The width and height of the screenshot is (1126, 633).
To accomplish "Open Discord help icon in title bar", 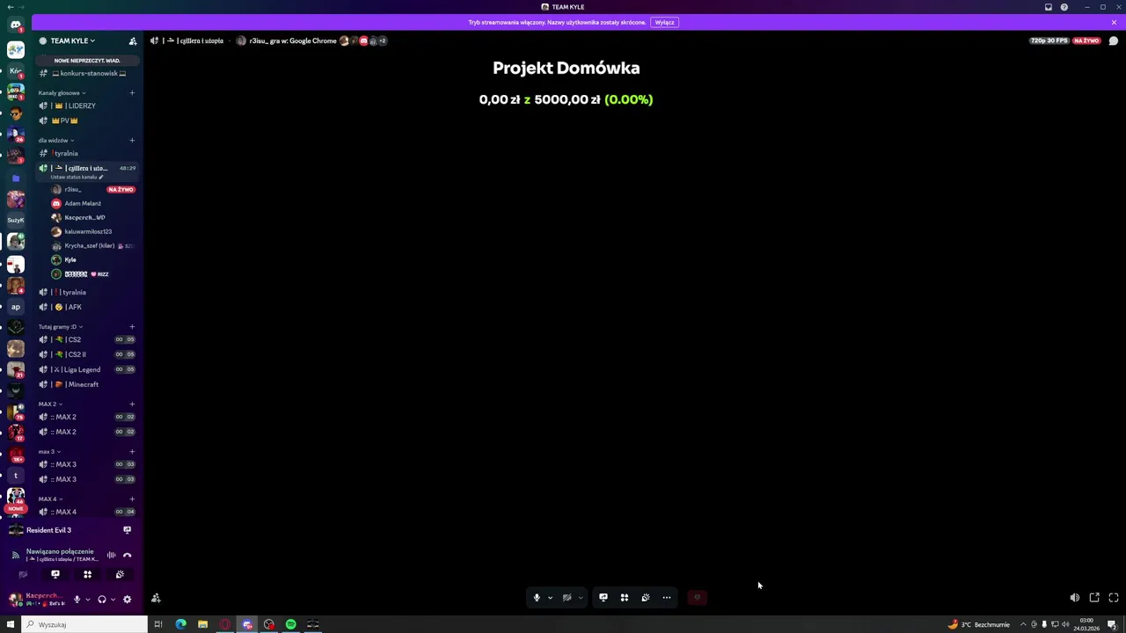I will pyautogui.click(x=1064, y=7).
